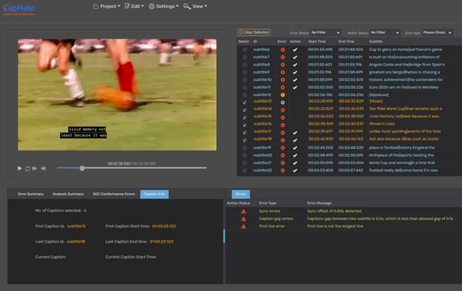This screenshot has height=291, width=462.
Task: Click the 'Caption gap errors' error type
Action: pyautogui.click(x=276, y=219)
